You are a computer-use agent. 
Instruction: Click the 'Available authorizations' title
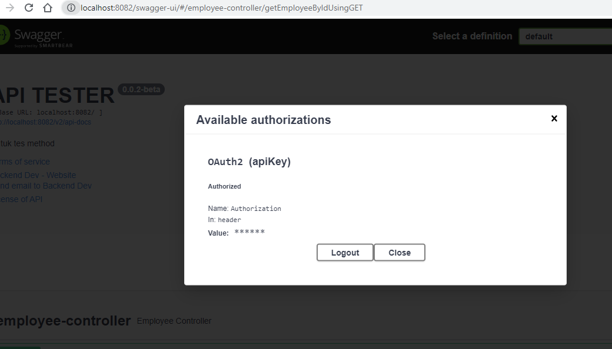(x=264, y=120)
